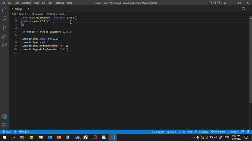Open the clock showing 8:30 AM
Screen dimensions: 252x141
click(x=236, y=137)
